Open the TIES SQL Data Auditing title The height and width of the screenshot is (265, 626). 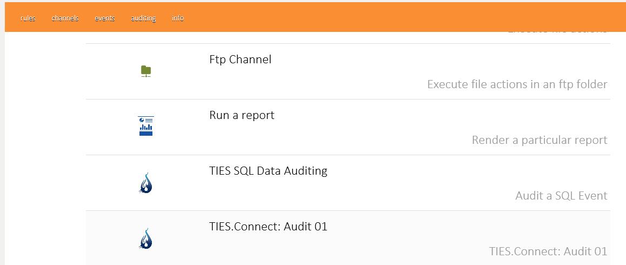(x=268, y=171)
